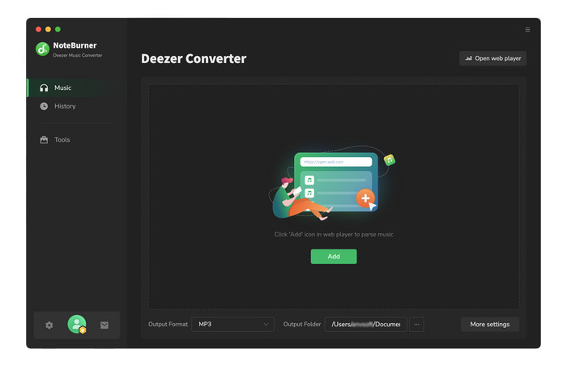567x383 pixels.
Task: Click the user profile avatar icon
Action: [77, 324]
